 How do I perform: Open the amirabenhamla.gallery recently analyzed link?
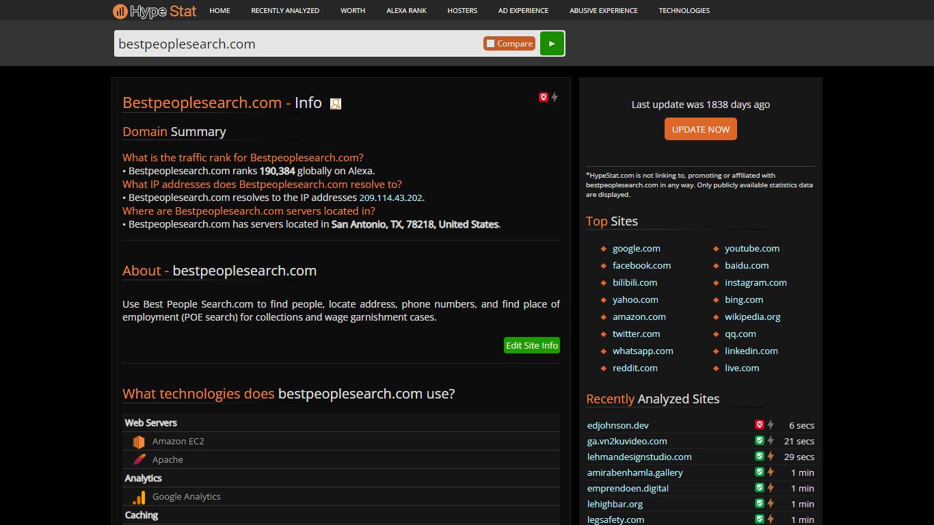(x=635, y=472)
